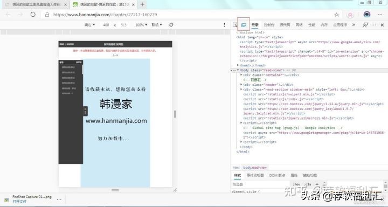The height and width of the screenshot is (207, 388).
Task: Open the 元素 Elements tab
Action: [x=255, y=25]
